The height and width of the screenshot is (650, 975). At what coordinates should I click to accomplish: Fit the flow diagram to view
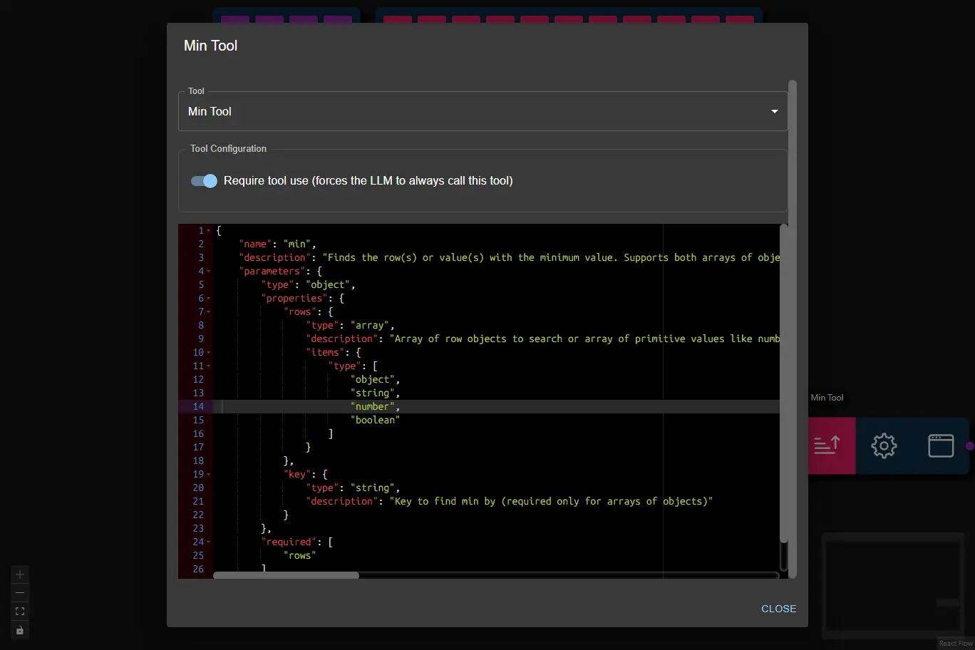[19, 611]
